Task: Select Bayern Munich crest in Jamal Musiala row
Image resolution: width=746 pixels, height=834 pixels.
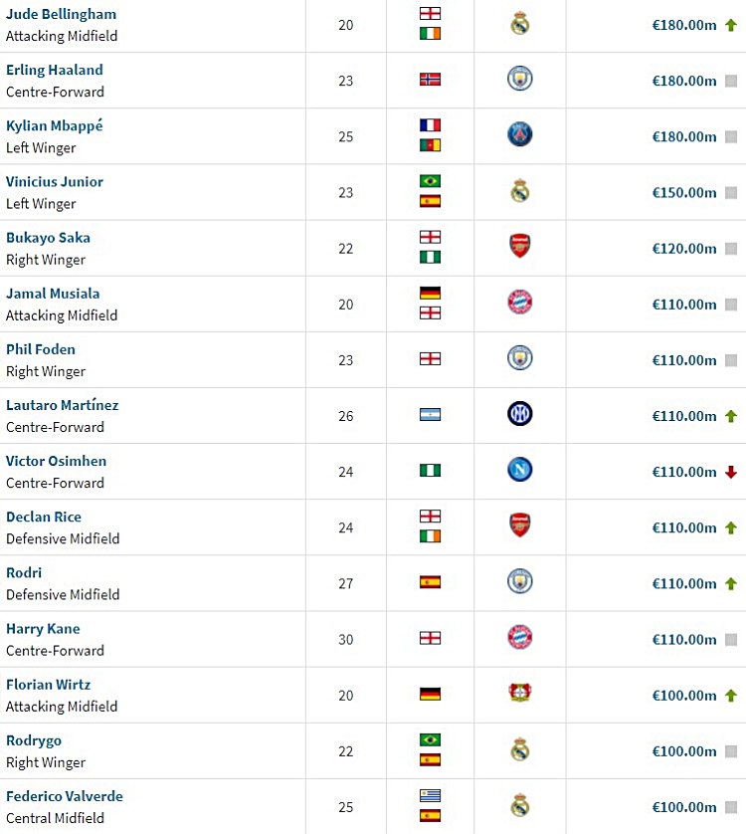Action: tap(519, 303)
